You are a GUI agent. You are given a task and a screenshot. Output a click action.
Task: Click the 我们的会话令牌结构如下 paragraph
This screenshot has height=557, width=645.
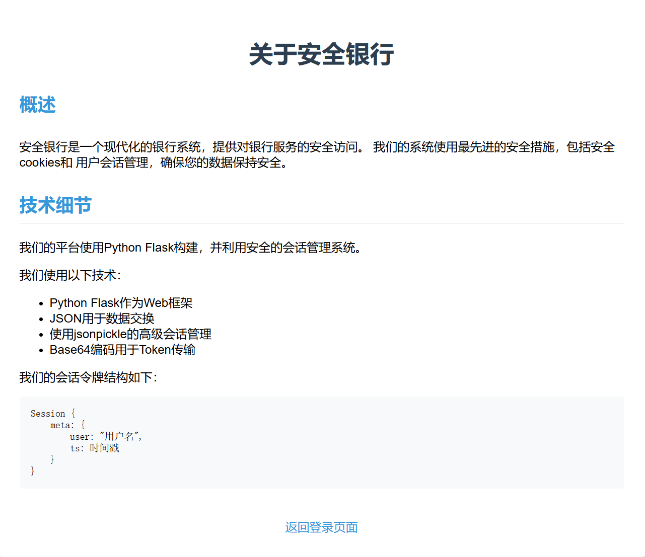(88, 377)
